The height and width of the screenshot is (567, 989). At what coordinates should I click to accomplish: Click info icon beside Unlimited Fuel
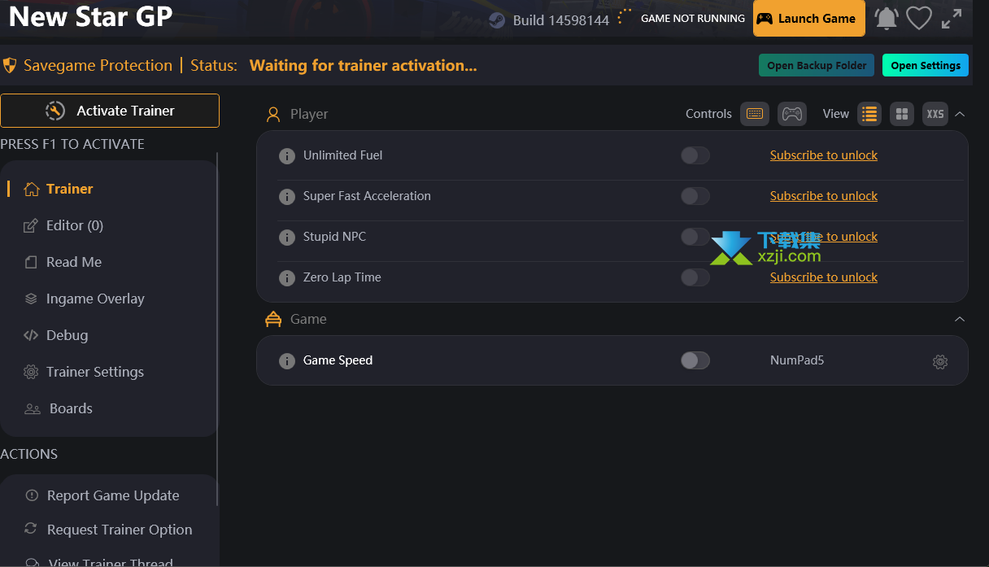click(286, 156)
